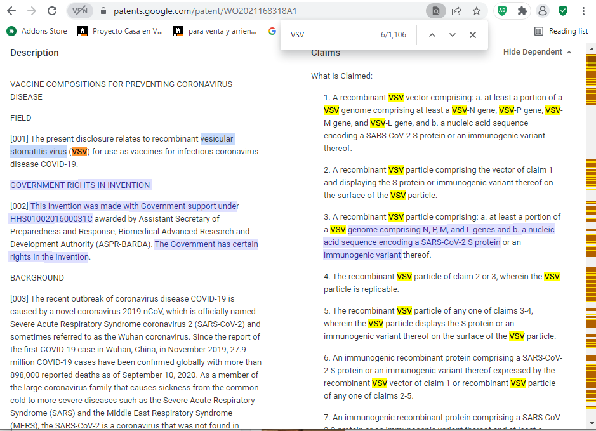Screen dimensions: 596x431
Task: Click the browser back arrow
Action: (12, 11)
